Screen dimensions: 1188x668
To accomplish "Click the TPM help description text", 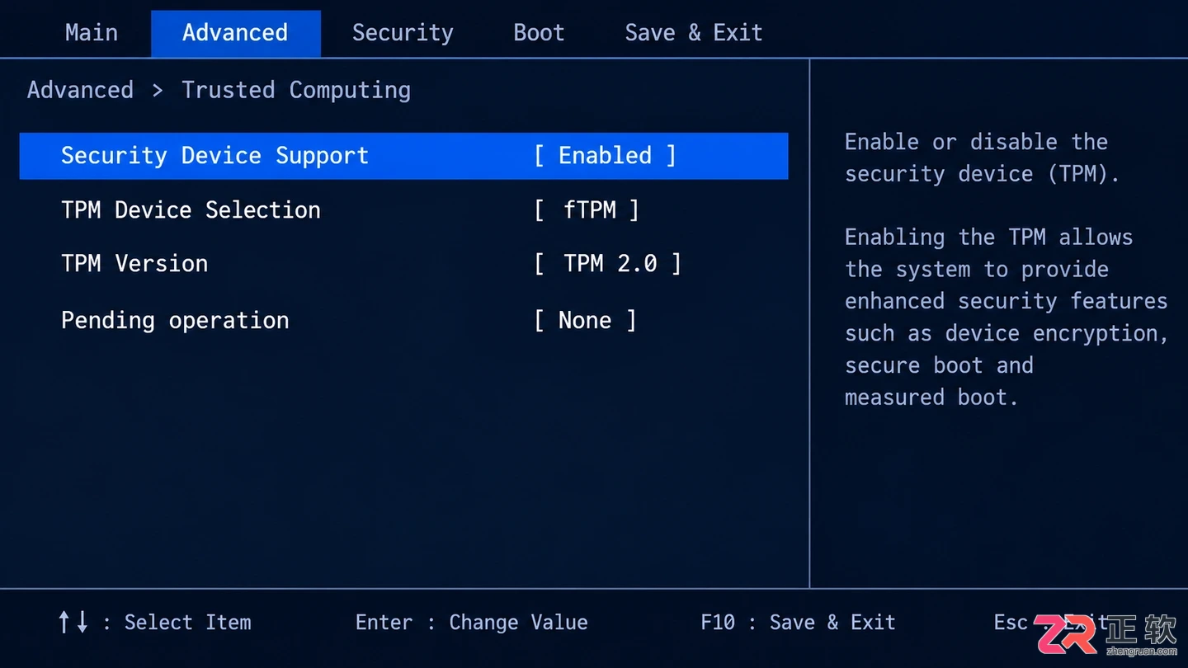I will [x=1006, y=270].
